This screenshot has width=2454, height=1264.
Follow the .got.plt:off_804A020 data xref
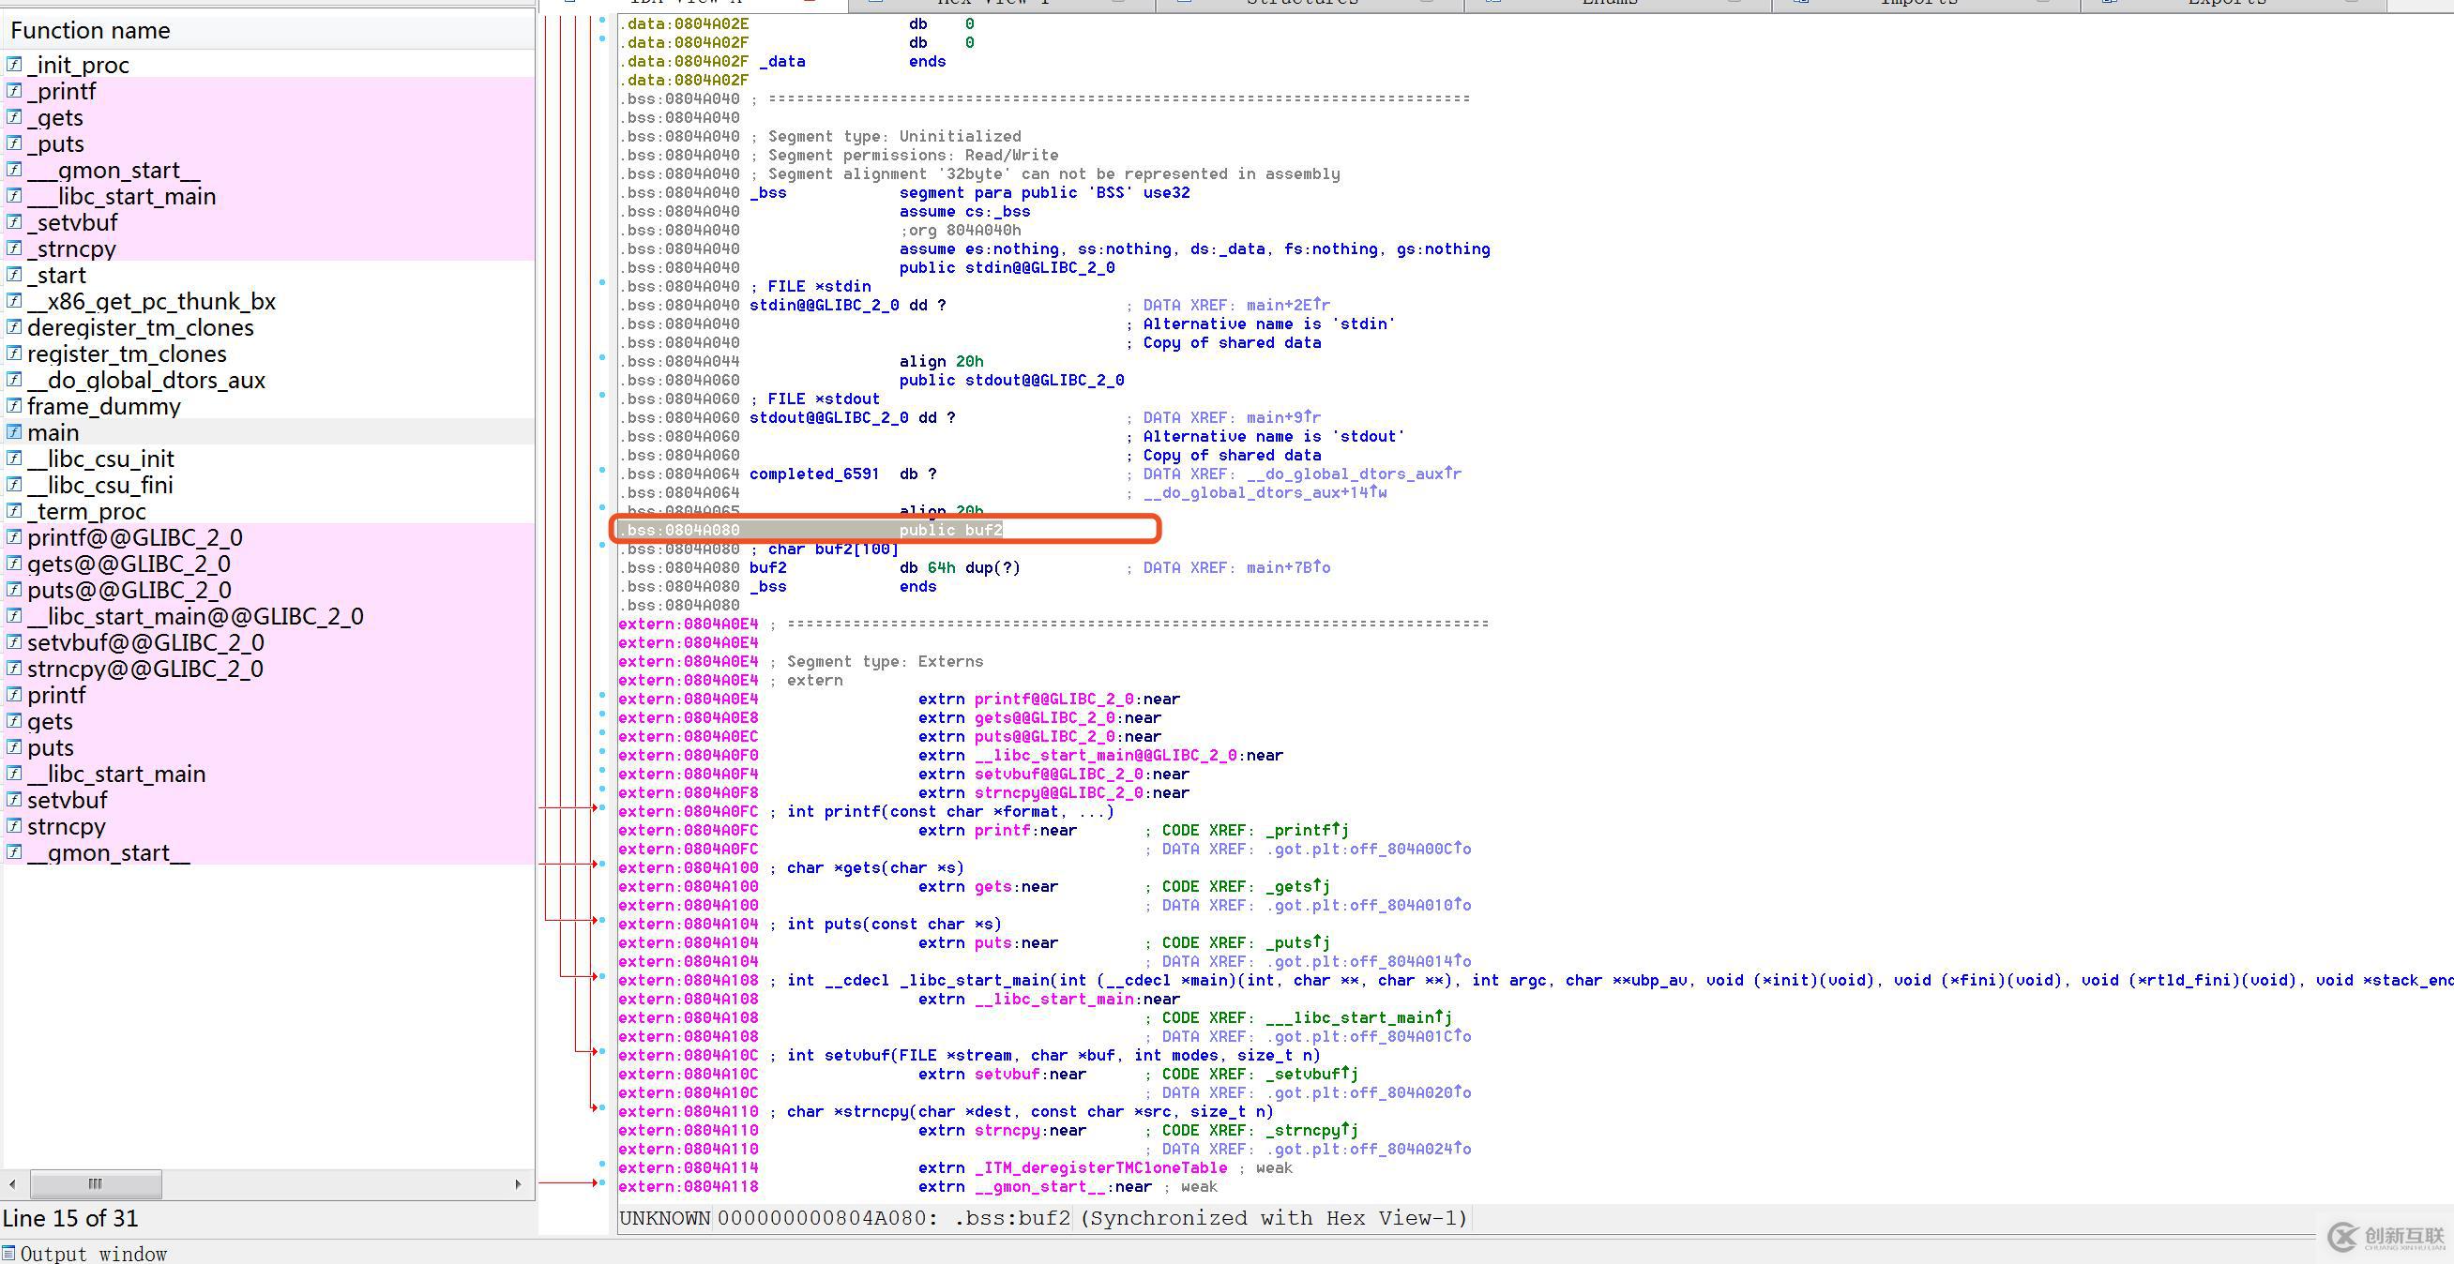point(1368,1092)
